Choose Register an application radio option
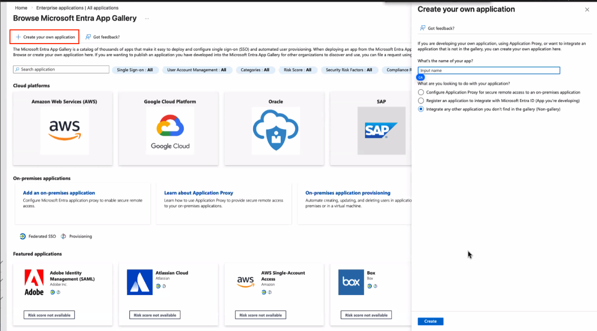Image resolution: width=597 pixels, height=331 pixels. (x=421, y=101)
